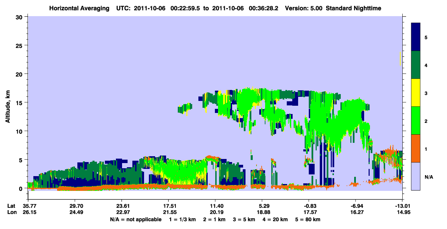Viewport: 447px width, 229px height.
Task: Click the y-axis tick label 25
Action: (x=20, y=45)
